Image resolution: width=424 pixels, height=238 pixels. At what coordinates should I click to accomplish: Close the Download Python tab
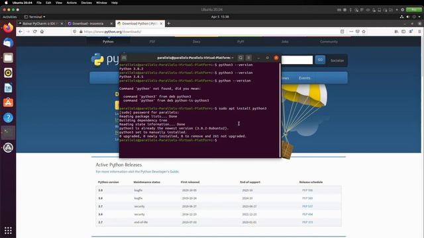(x=161, y=24)
